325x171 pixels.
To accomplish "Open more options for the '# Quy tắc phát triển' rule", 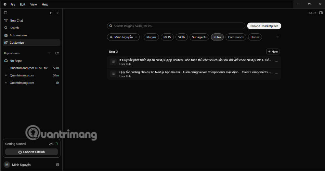I will [276, 62].
